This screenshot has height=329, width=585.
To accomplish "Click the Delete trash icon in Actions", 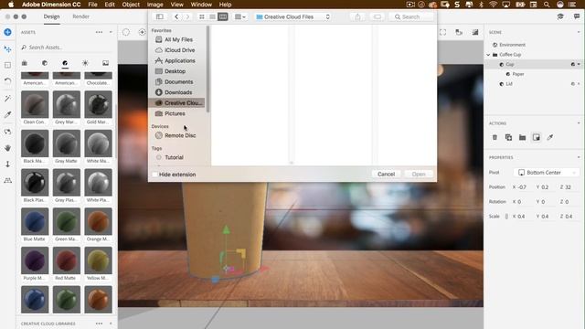I will (x=495, y=137).
